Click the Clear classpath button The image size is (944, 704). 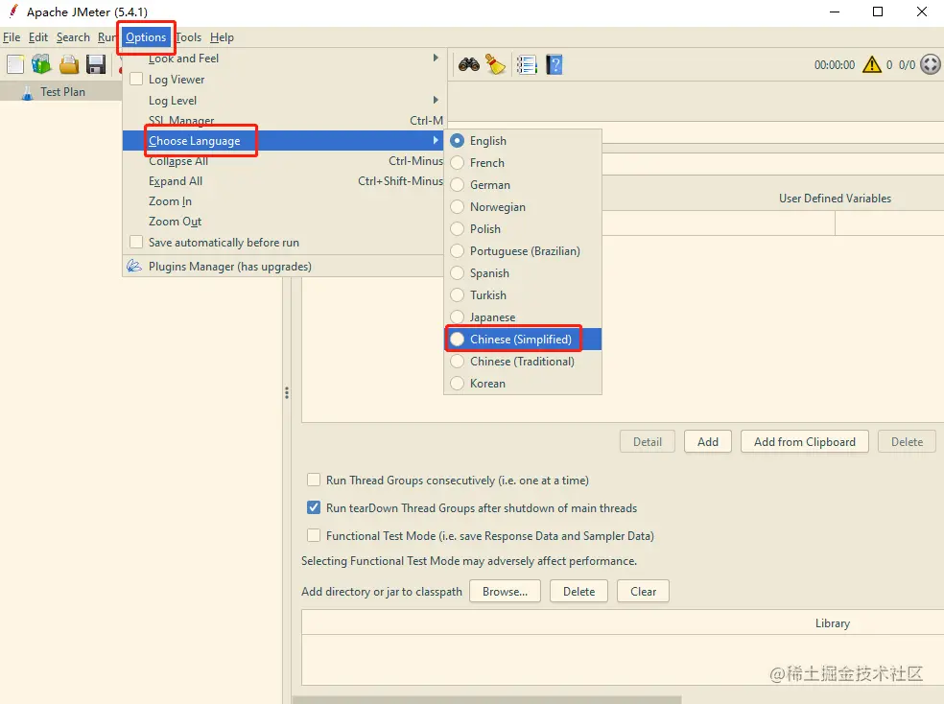(x=643, y=592)
